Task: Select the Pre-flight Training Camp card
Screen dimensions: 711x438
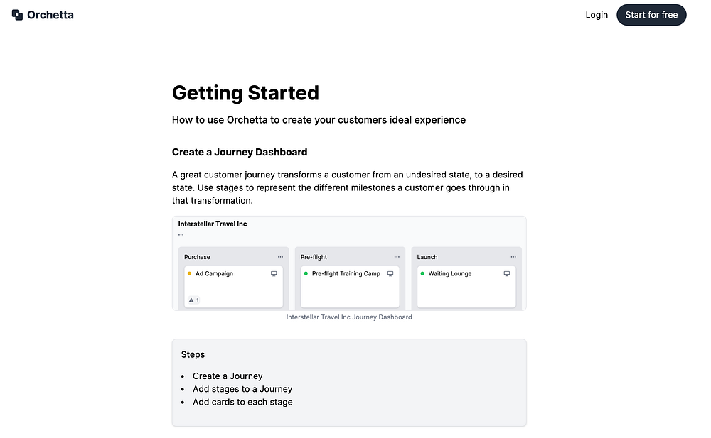Action: click(x=350, y=287)
